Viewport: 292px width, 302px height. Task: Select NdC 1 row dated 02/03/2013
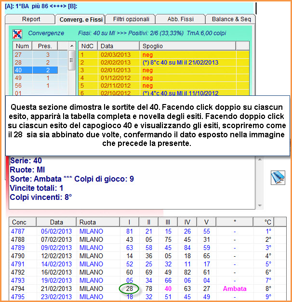(x=164, y=55)
